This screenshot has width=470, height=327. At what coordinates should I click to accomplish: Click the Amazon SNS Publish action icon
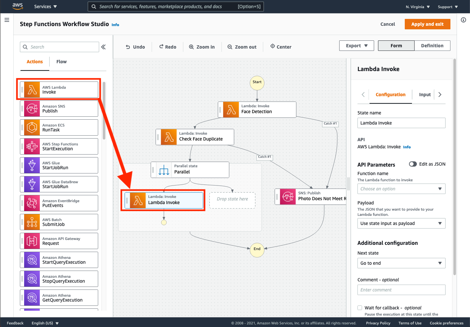point(32,109)
